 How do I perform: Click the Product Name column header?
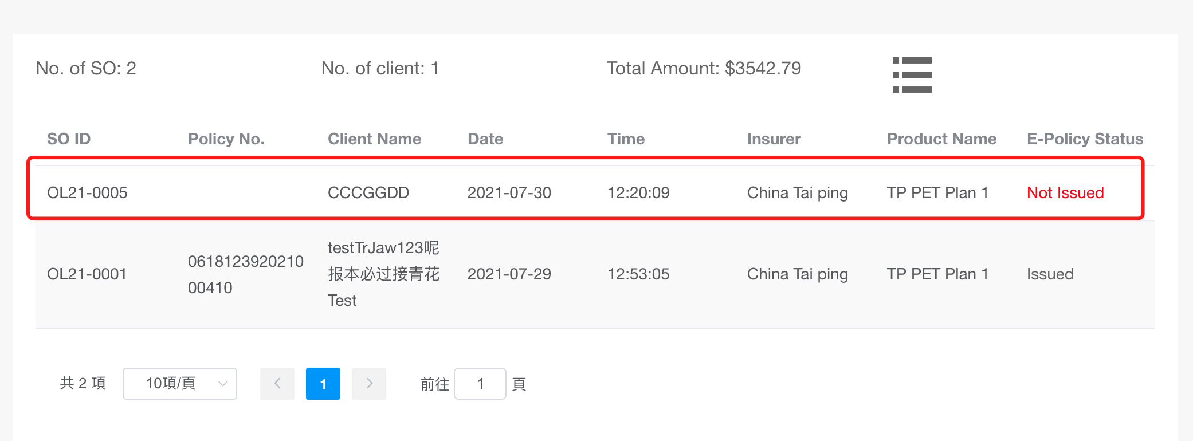(x=941, y=139)
